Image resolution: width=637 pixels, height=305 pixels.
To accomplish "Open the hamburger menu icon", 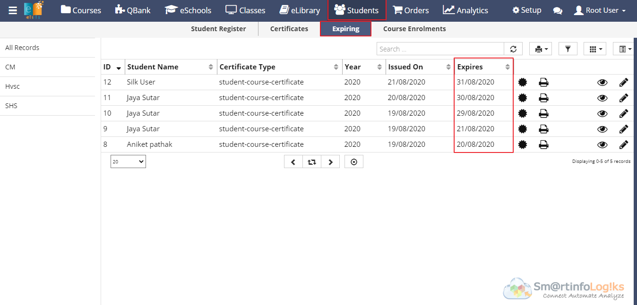I will coord(13,10).
